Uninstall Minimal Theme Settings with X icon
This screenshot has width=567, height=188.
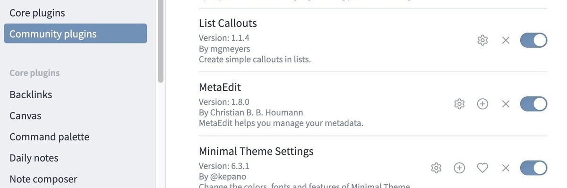pos(506,168)
